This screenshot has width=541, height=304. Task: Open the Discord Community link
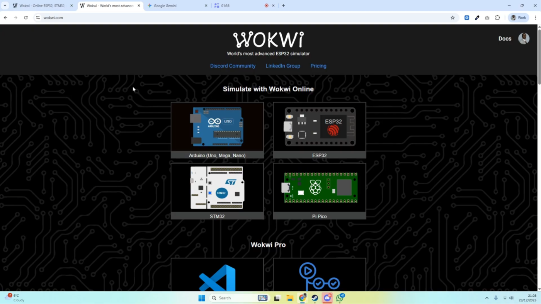click(233, 66)
